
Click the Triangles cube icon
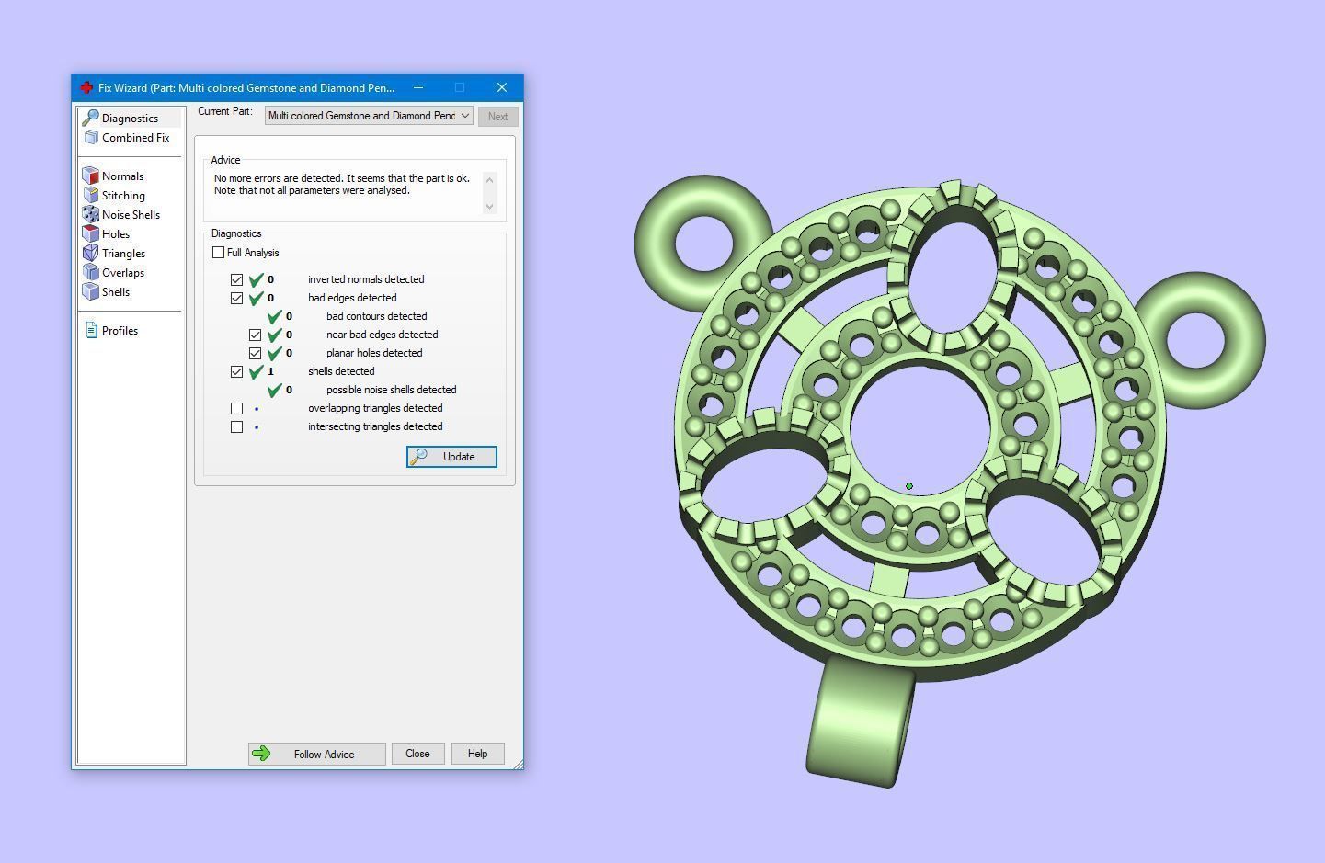(90, 253)
